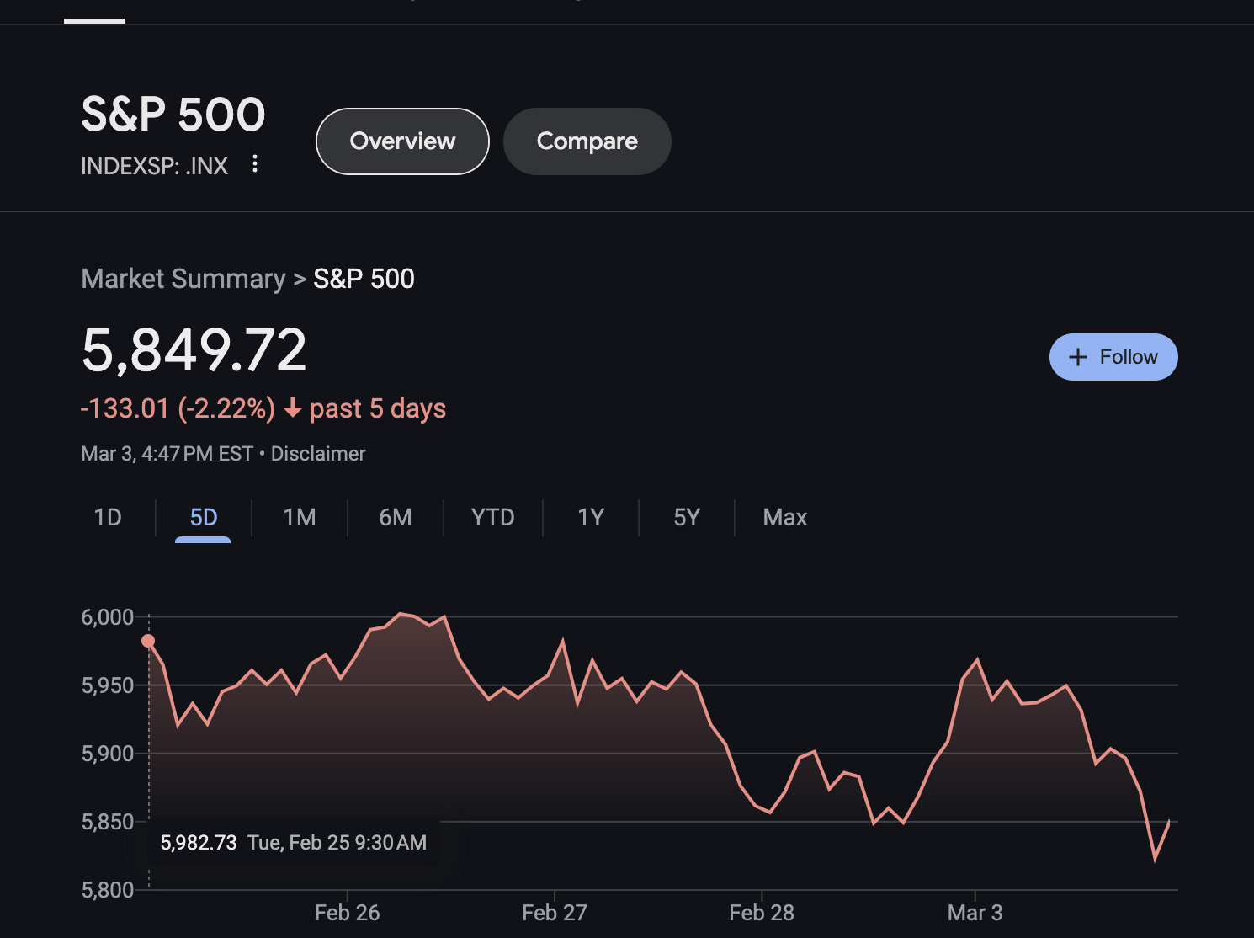Switch chart to 6M range
Viewport: 1254px width, 938px height.
(x=396, y=517)
